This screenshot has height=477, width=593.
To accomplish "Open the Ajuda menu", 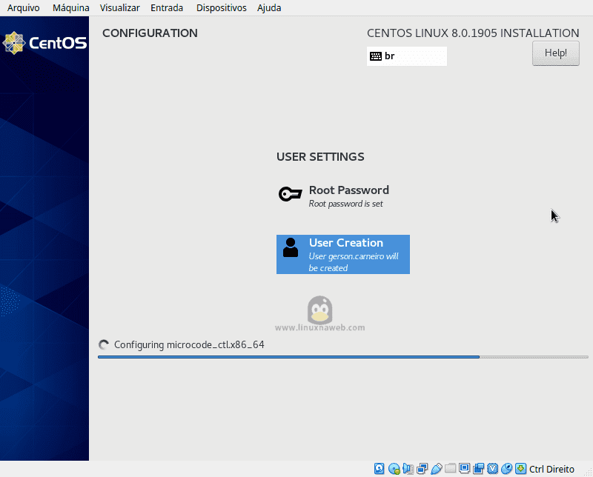I will coord(269,8).
